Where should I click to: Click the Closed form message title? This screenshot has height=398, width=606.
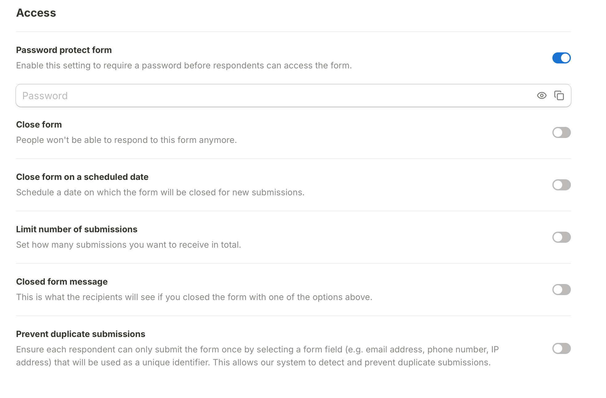62,282
